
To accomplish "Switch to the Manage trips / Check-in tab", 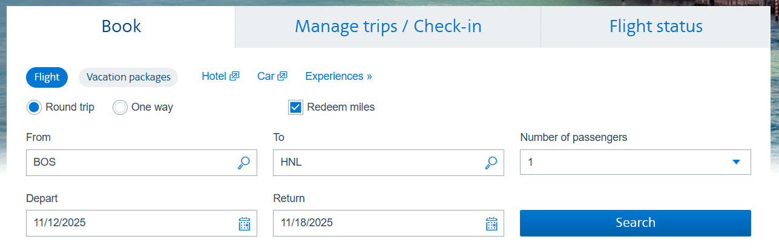I will pyautogui.click(x=388, y=27).
